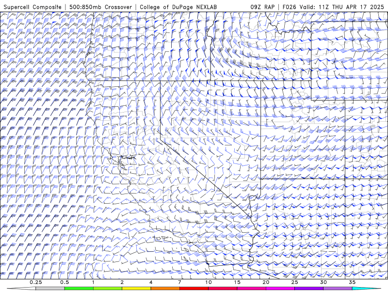The height and width of the screenshot is (291, 388).
Task: Select the crimson segment between 10 and 15
Action: click(x=223, y=289)
